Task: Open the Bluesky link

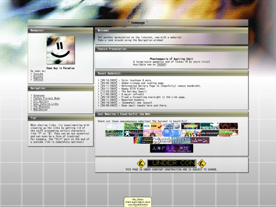Action: [x=38, y=77]
